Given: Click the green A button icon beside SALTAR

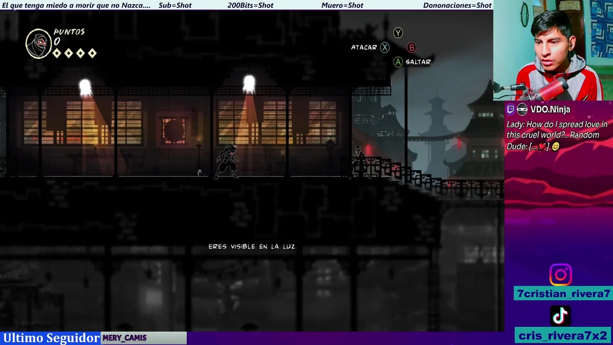Looking at the screenshot, I should pyautogui.click(x=398, y=62).
